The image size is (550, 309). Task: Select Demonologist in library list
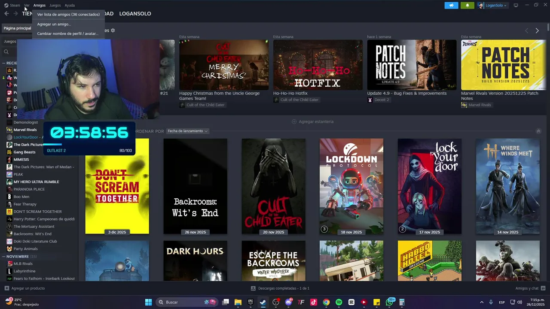[x=26, y=122]
